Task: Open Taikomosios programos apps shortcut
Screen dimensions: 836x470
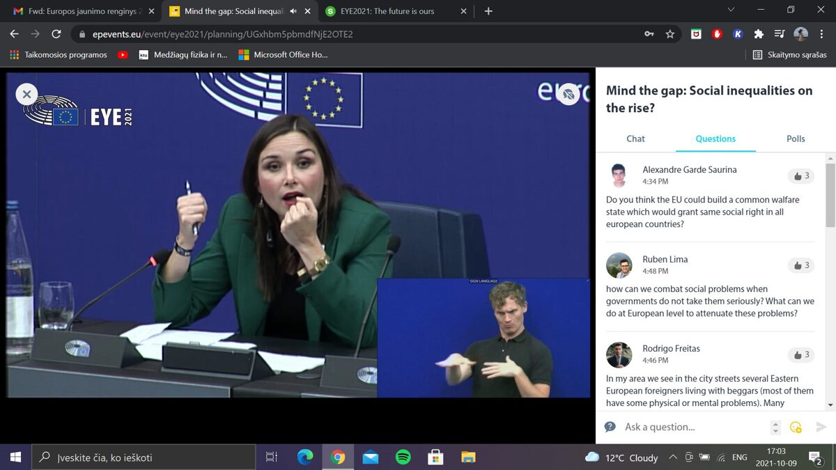Action: pos(59,54)
